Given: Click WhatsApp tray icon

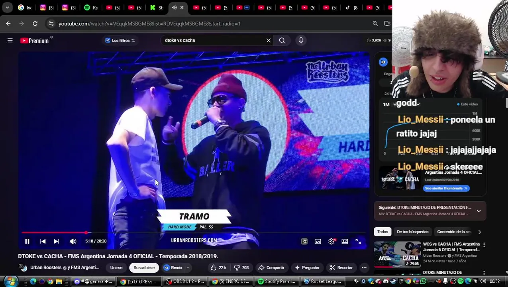Looking at the screenshot, I should click(423, 281).
